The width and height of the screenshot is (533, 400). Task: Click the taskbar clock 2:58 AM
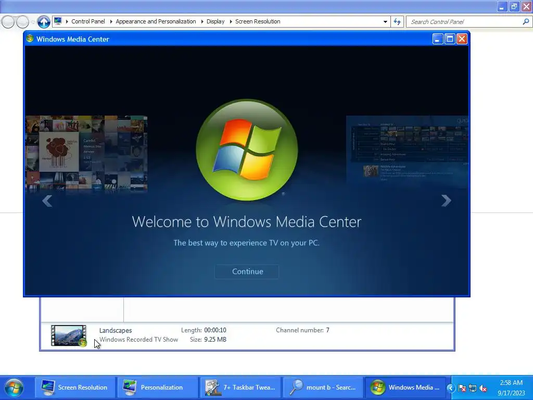(x=511, y=383)
